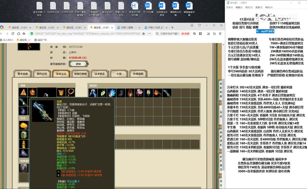This screenshot has width=307, height=189.
Task: Open Notepad 帮助(H) menu
Action: point(269,7)
